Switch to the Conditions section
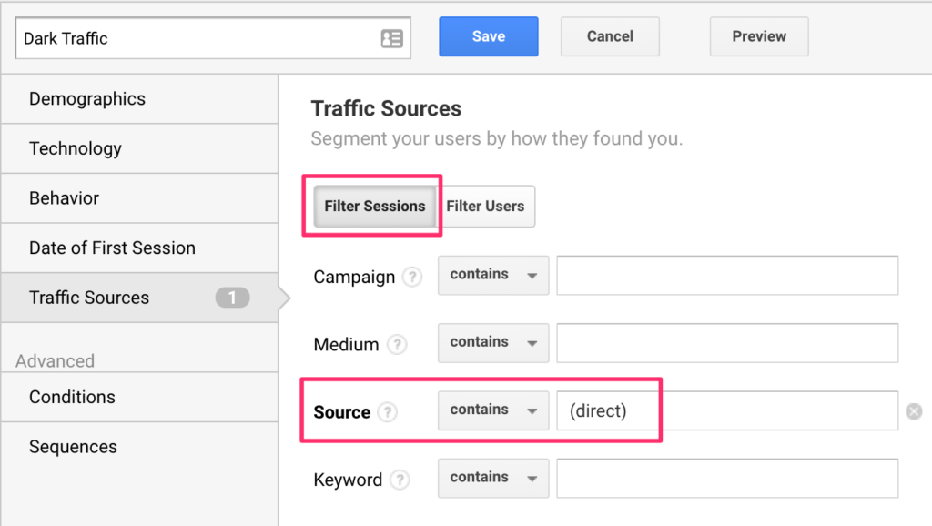 139,397
